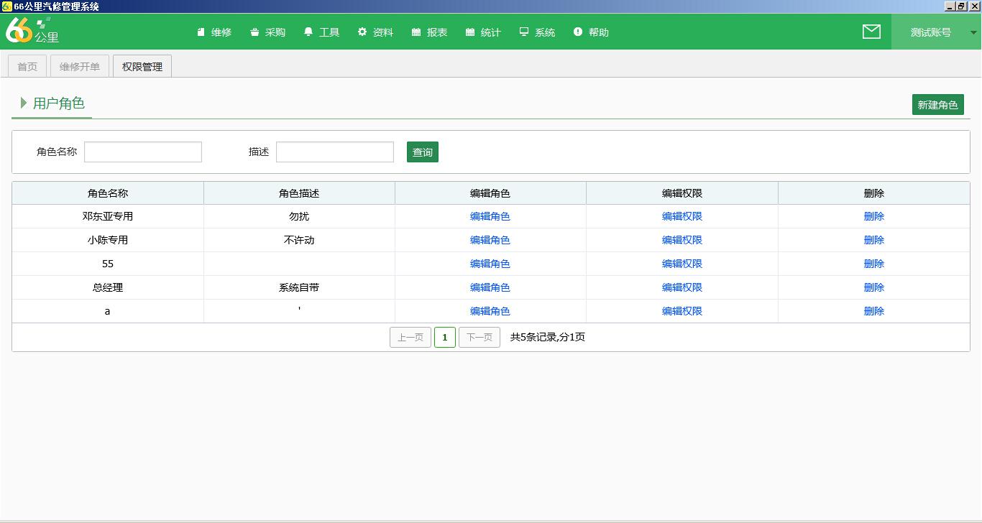Click the 报表 calendar icon
The height and width of the screenshot is (523, 982).
pos(416,32)
